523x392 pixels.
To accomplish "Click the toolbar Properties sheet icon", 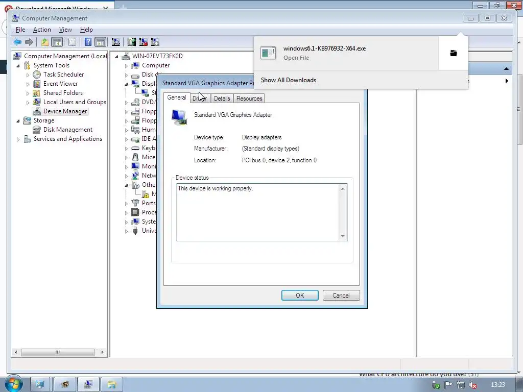I will pos(72,42).
